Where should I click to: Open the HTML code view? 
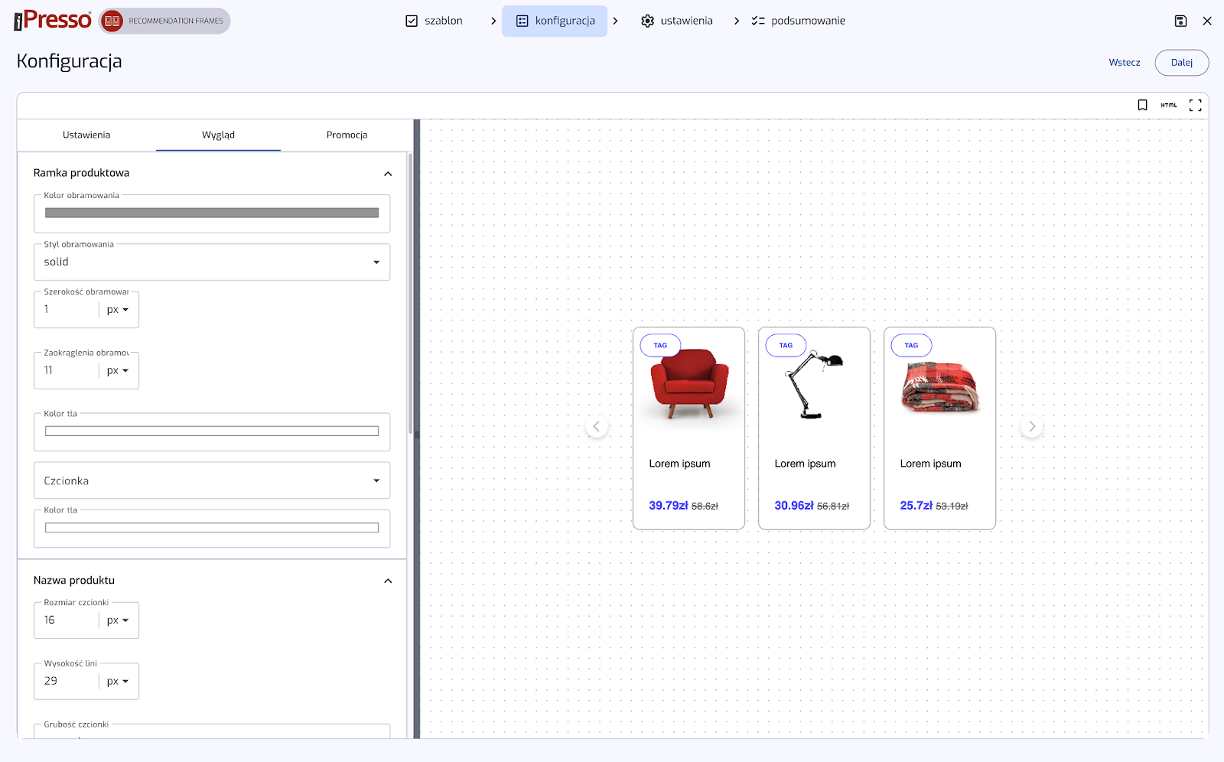(1168, 106)
